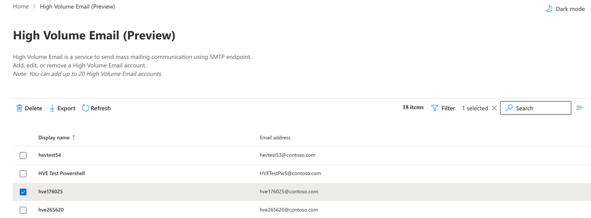This screenshot has height=218, width=591.
Task: Uncheck the hve176025 row checkbox
Action: (23, 192)
